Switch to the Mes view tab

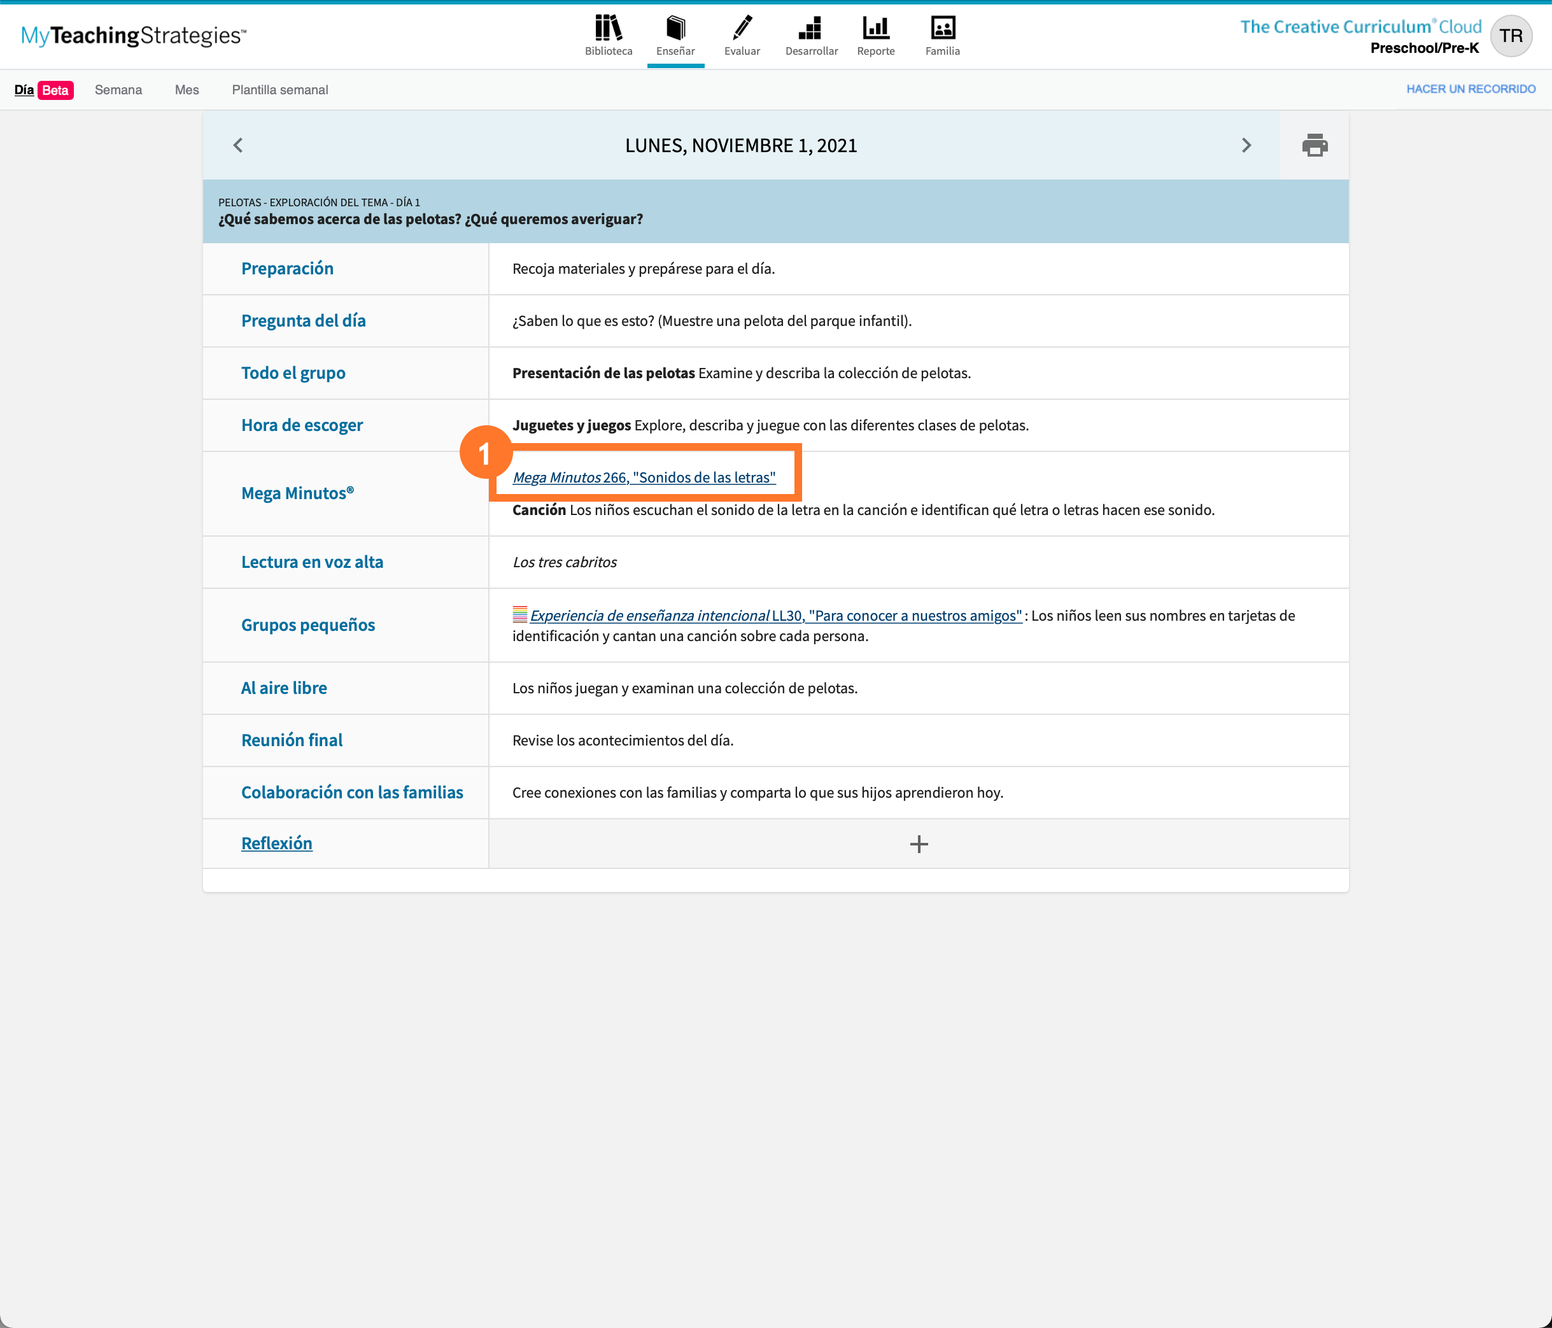(187, 90)
